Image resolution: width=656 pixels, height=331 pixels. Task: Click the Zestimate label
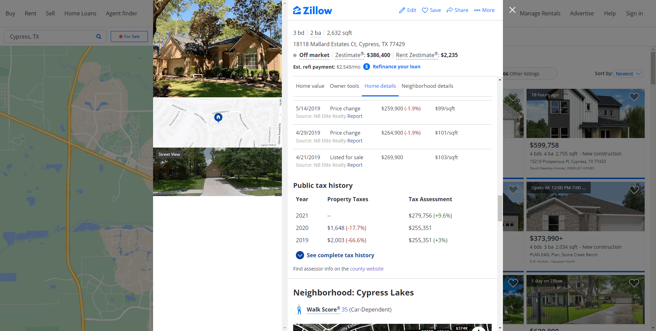coord(349,55)
